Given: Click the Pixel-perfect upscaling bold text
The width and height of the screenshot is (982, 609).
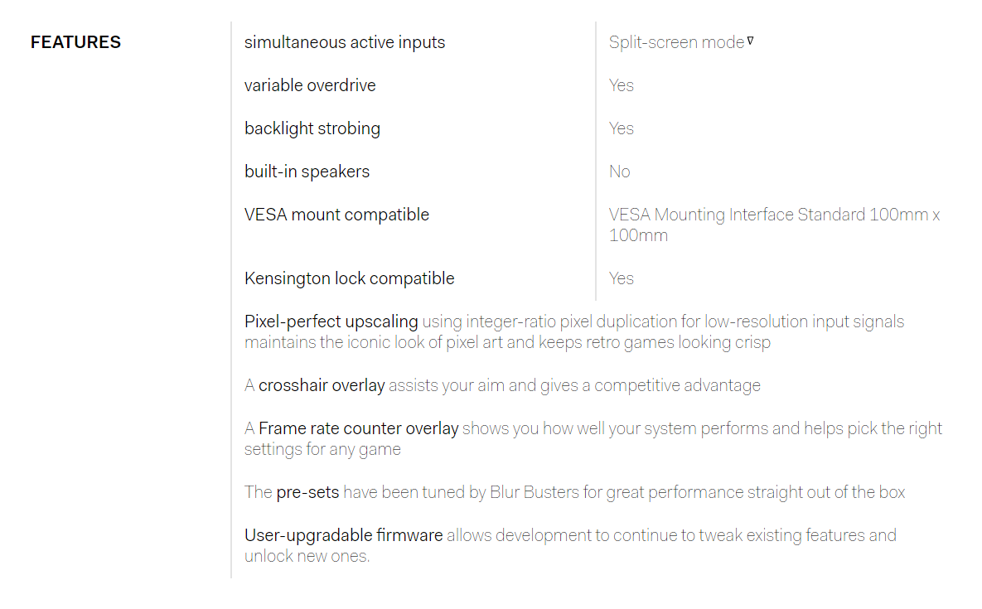Looking at the screenshot, I should 331,321.
